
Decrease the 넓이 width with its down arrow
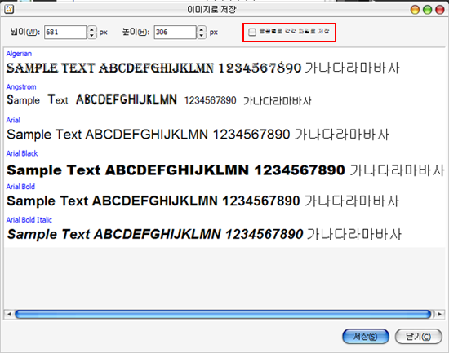(91, 36)
